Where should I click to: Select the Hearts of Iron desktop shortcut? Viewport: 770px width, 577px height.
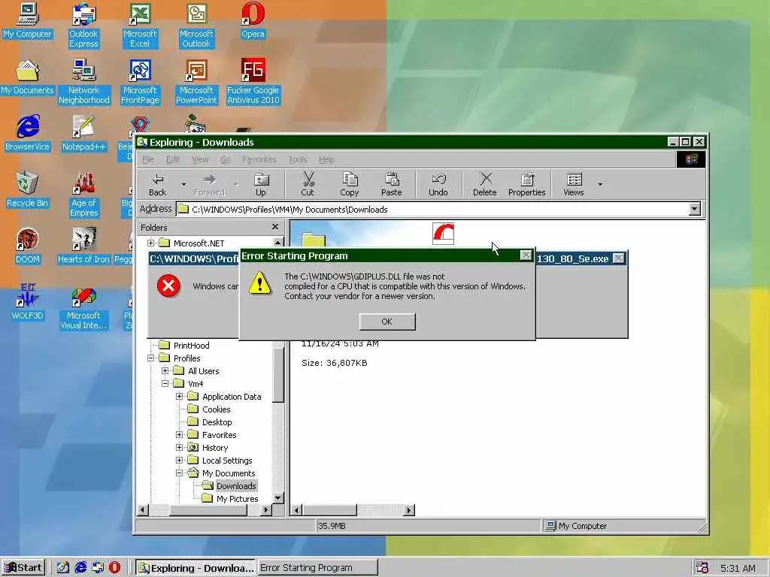point(84,246)
